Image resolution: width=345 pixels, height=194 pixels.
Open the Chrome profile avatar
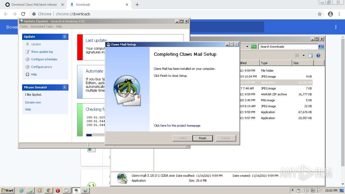tap(330, 14)
